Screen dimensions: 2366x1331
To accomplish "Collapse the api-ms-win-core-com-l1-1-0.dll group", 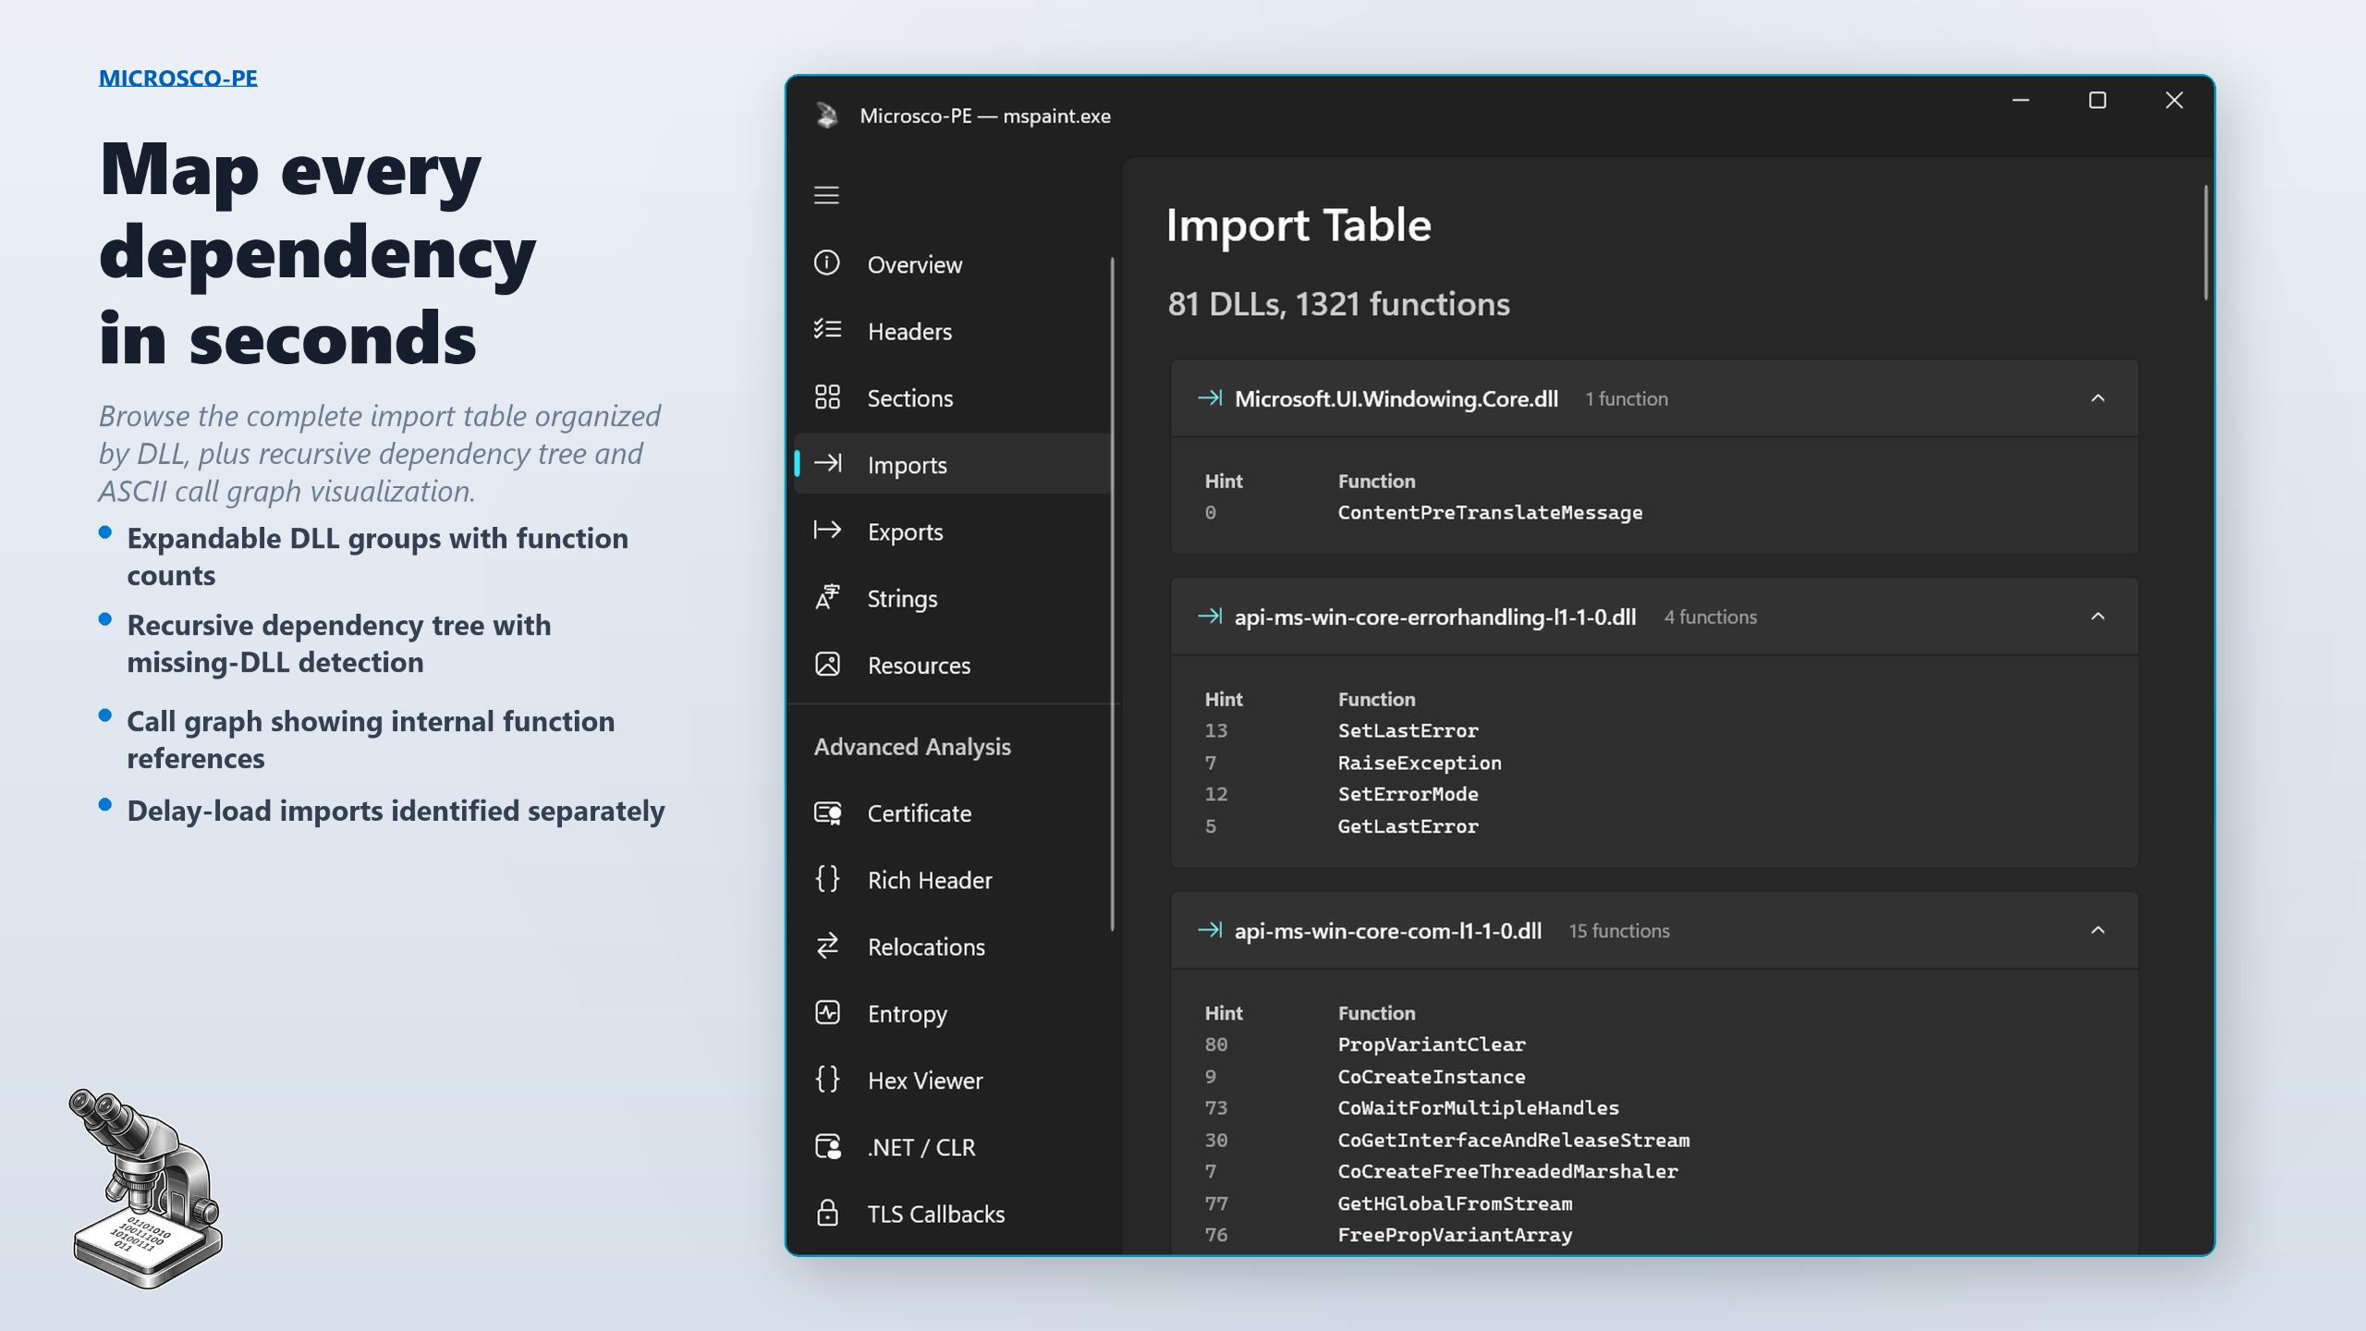I will (x=2099, y=930).
